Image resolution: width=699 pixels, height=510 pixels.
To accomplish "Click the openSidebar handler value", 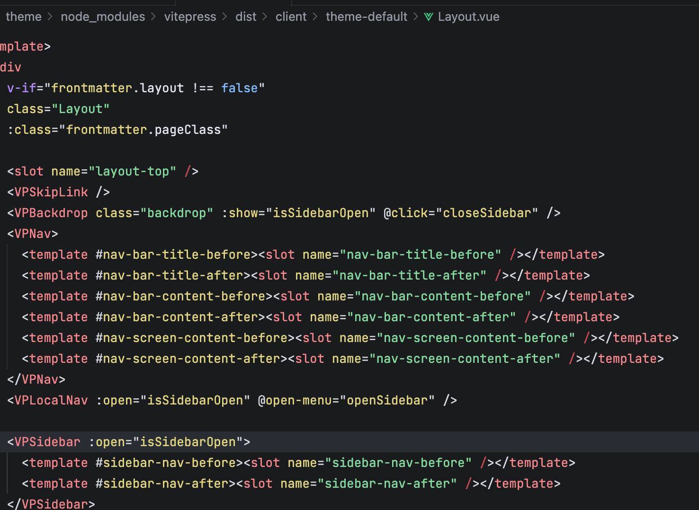I will pos(387,400).
